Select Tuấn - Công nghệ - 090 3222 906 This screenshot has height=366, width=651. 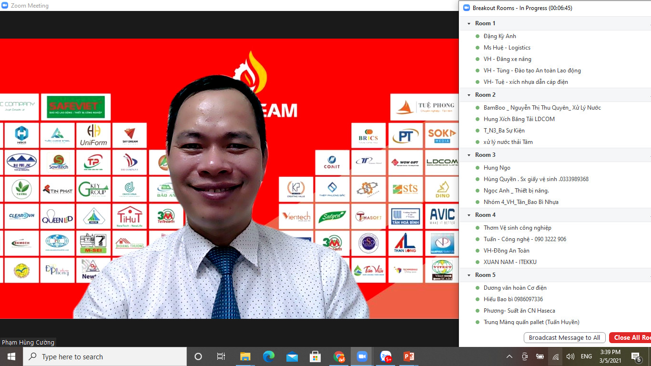point(525,239)
